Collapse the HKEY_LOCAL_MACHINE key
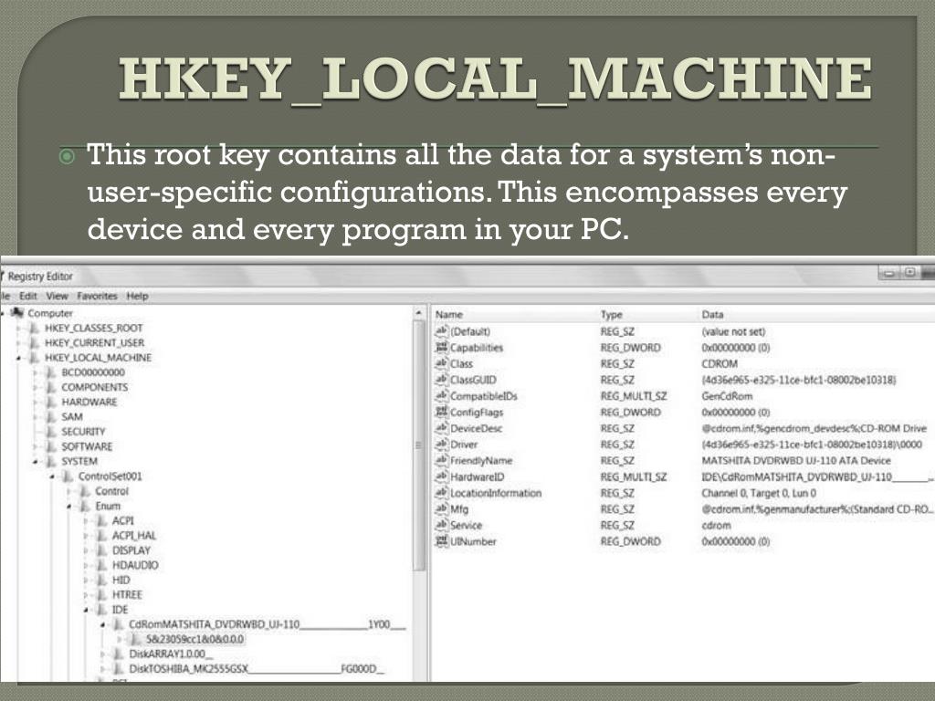 coord(19,358)
